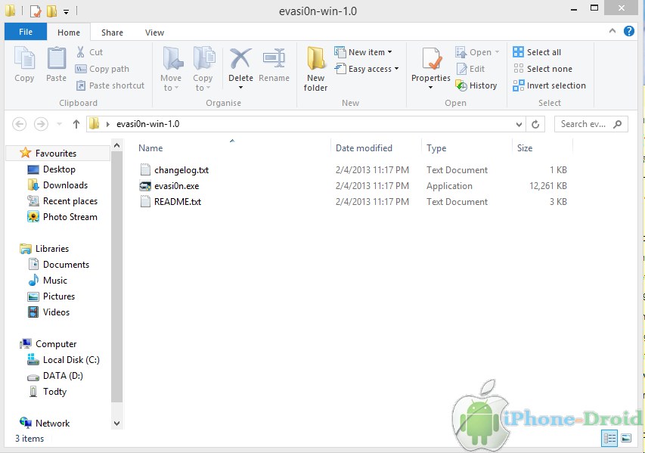
Task: Open the recent locations dropdown arrow
Action: (x=59, y=124)
